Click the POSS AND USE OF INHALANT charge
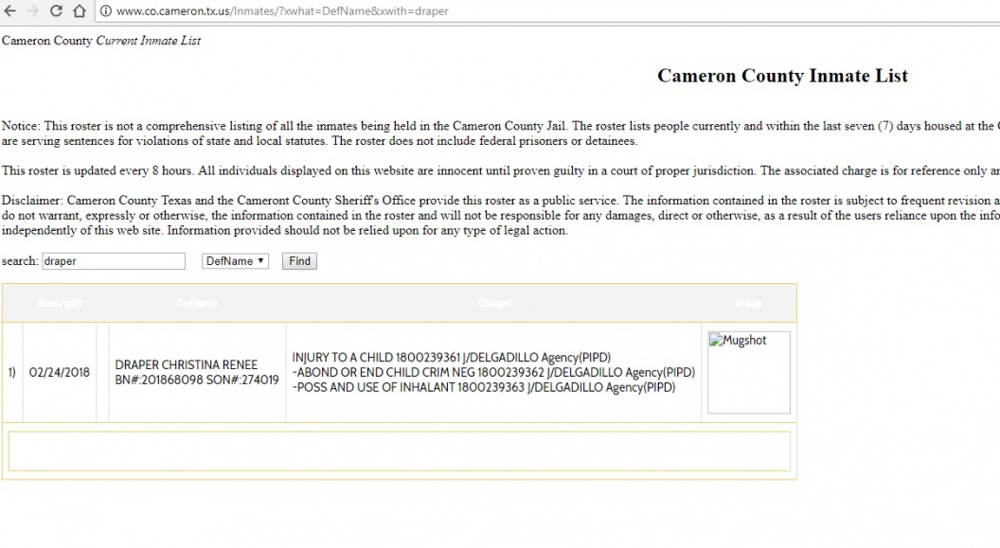This screenshot has width=1000, height=548. (x=483, y=387)
